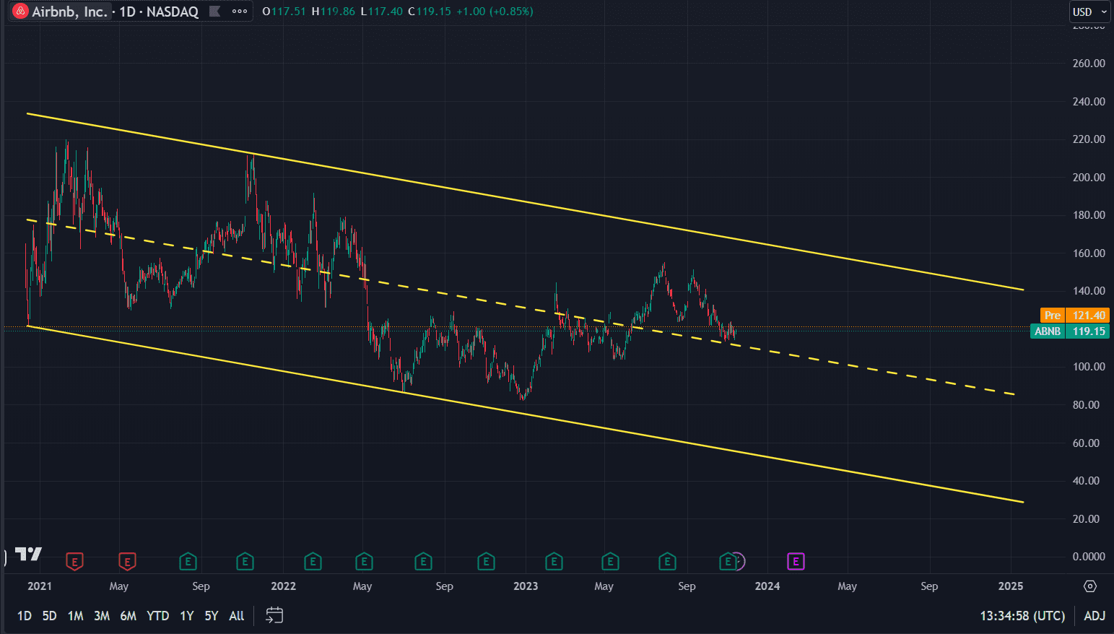Click the 200.00 price axis label

click(x=1089, y=177)
